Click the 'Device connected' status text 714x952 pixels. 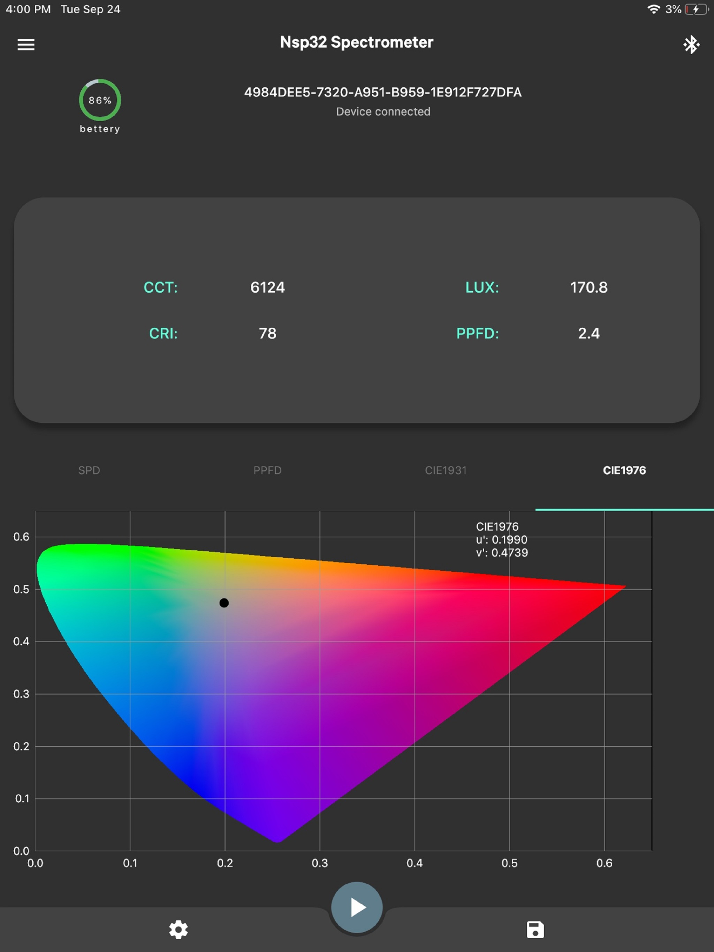pyautogui.click(x=383, y=112)
